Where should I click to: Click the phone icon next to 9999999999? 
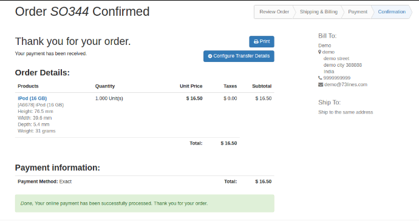point(320,78)
